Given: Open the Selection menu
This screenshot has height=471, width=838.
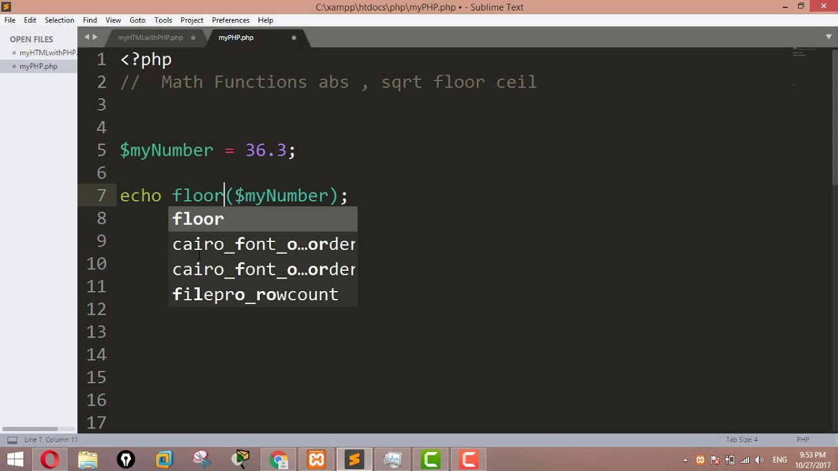Looking at the screenshot, I should [x=60, y=20].
